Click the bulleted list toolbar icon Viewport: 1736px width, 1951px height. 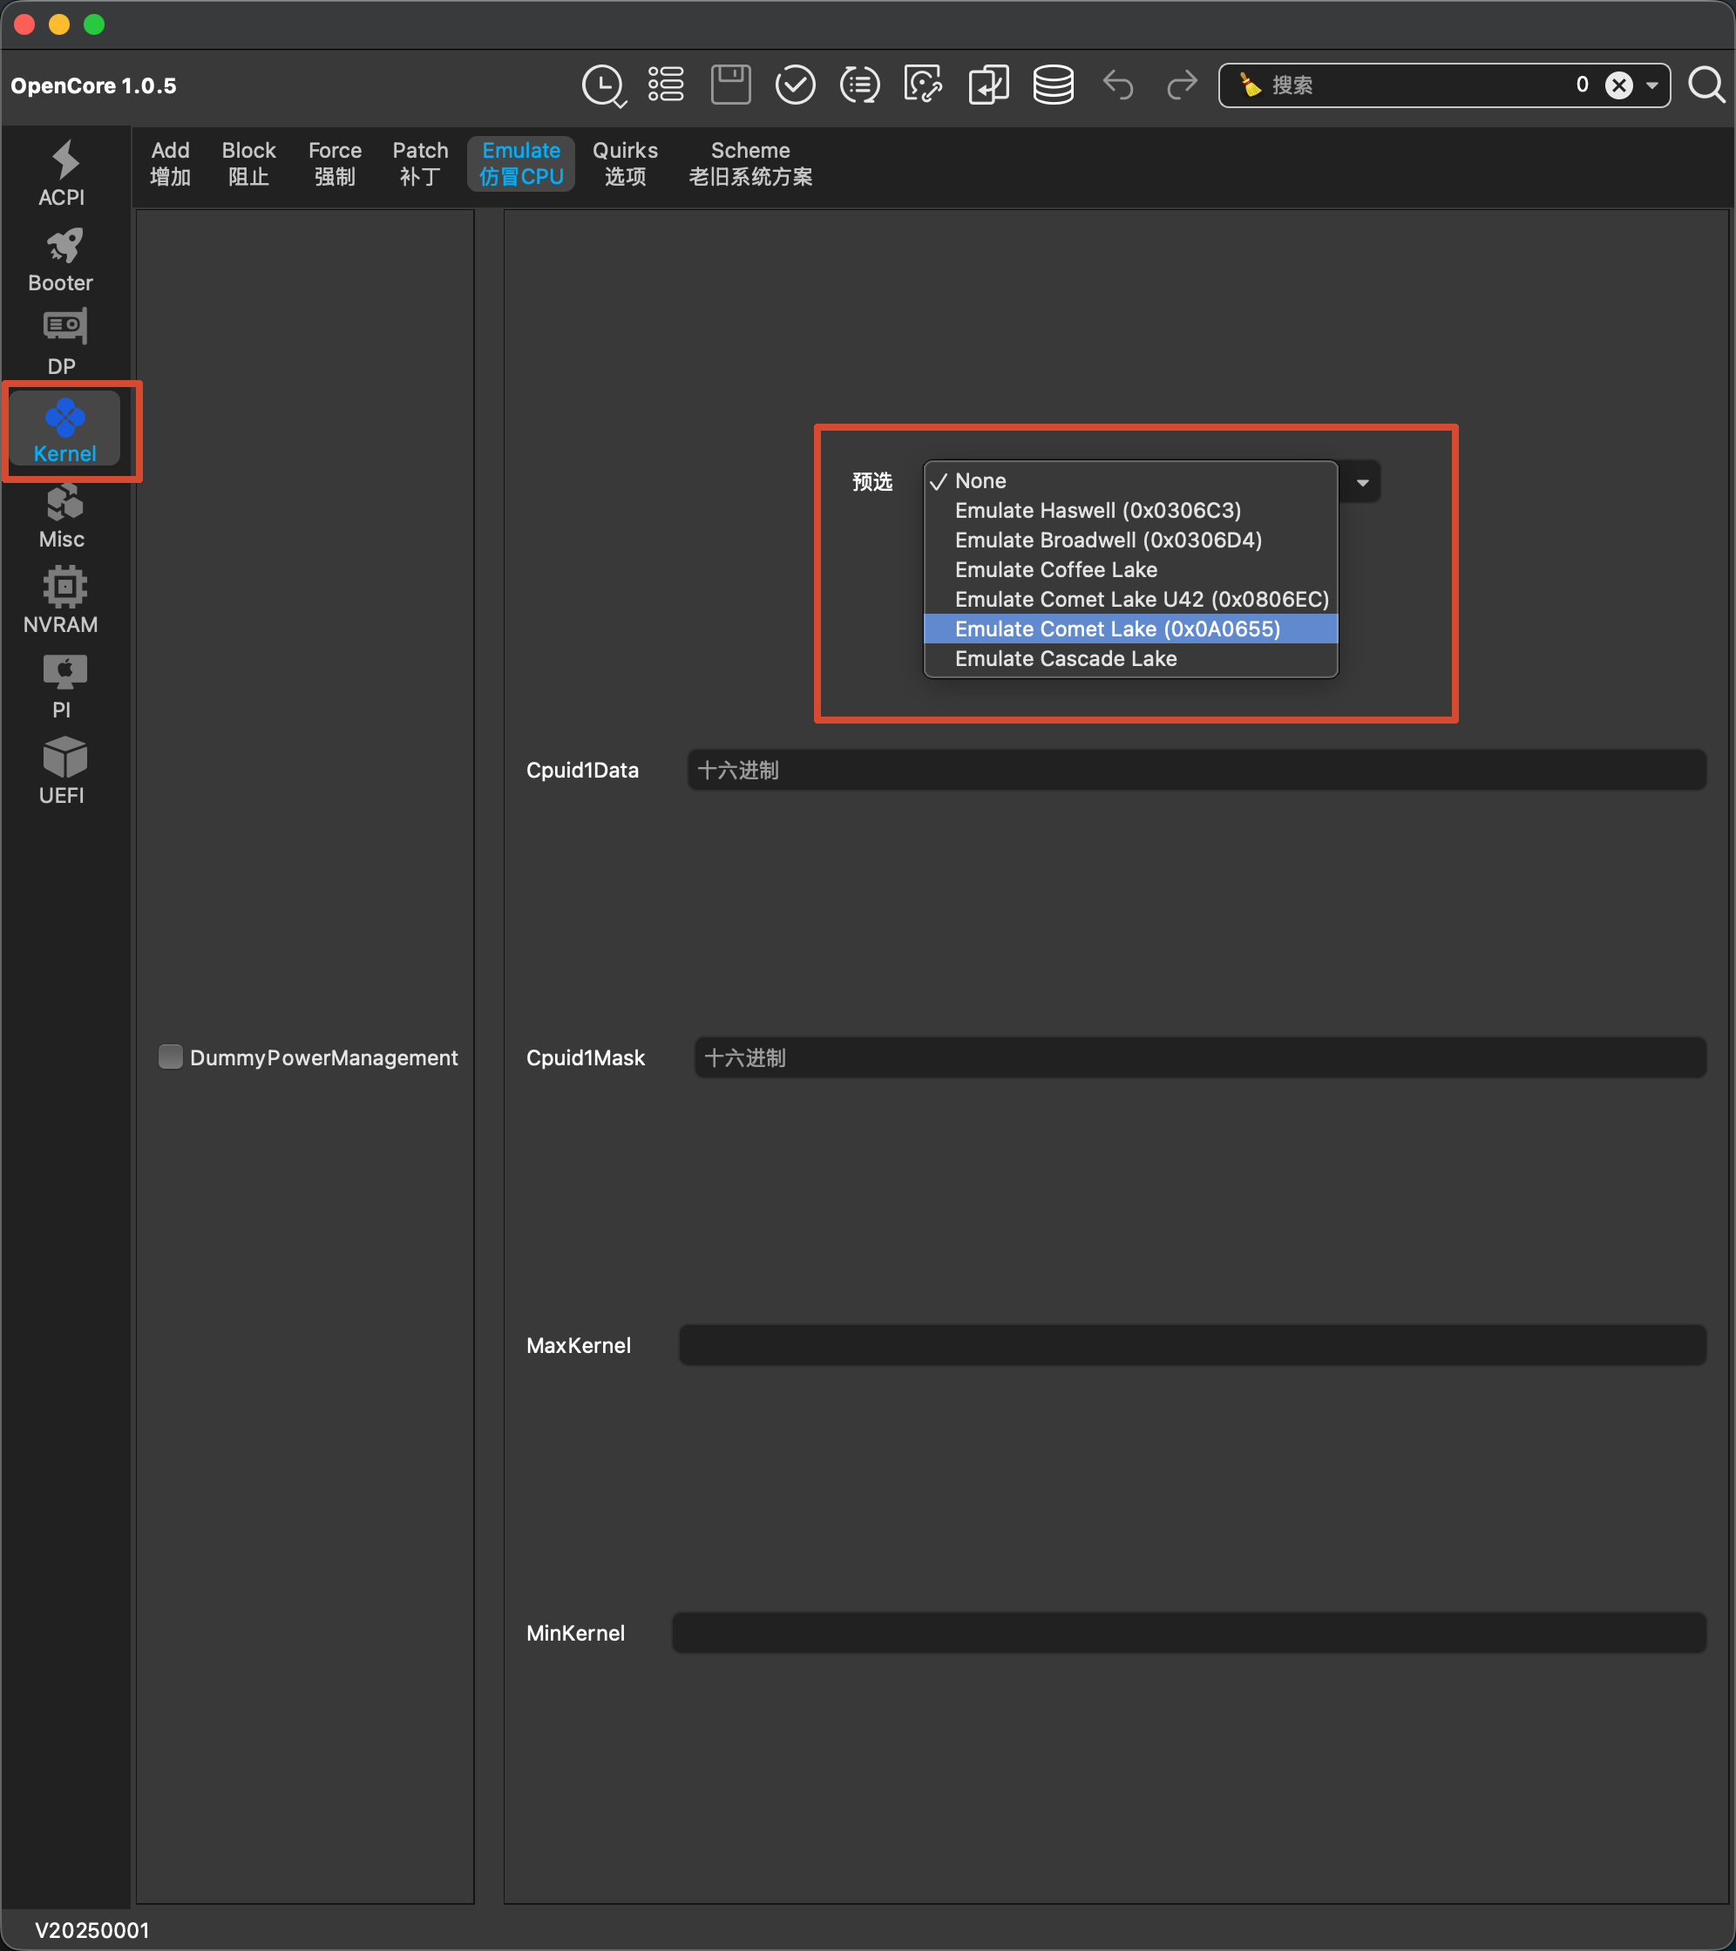(x=666, y=85)
